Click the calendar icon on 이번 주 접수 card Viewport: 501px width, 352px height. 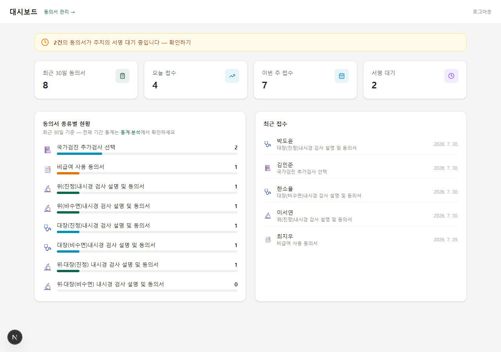point(342,76)
